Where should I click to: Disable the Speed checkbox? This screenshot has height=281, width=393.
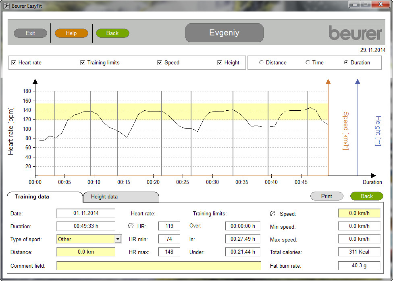pos(160,63)
